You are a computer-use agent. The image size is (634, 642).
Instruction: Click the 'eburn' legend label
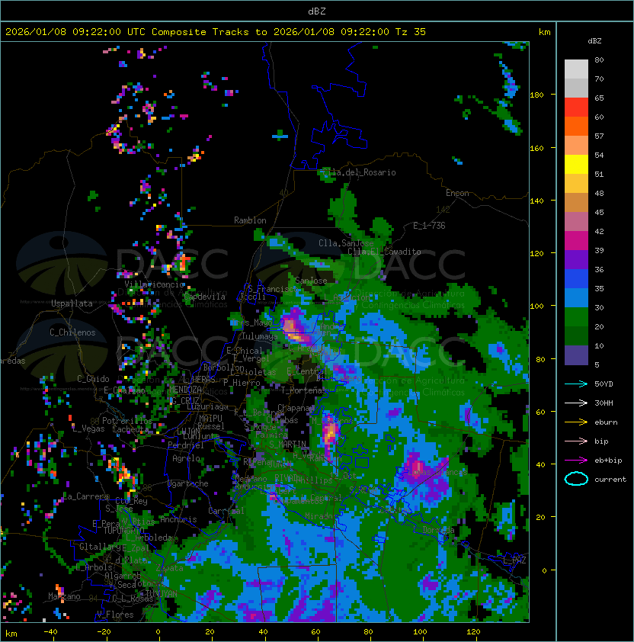click(606, 422)
